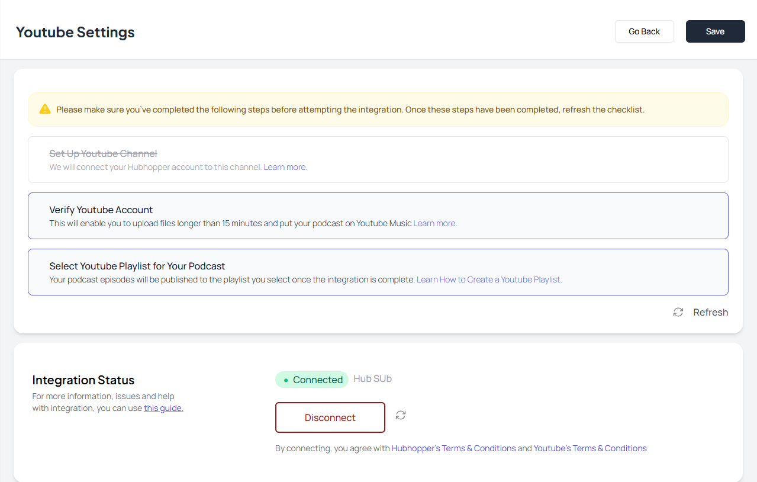757x482 pixels.
Task: Click the checklist refresh arrows icon
Action: click(x=678, y=312)
